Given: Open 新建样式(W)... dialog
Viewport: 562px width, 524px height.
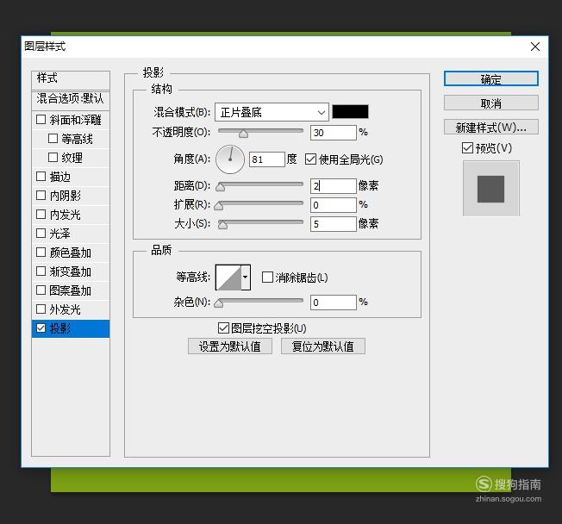Looking at the screenshot, I should coord(490,127).
